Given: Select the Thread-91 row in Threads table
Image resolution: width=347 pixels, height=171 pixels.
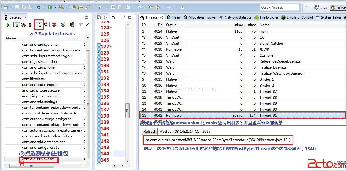Looking at the screenshot, I should pyautogui.click(x=243, y=115).
